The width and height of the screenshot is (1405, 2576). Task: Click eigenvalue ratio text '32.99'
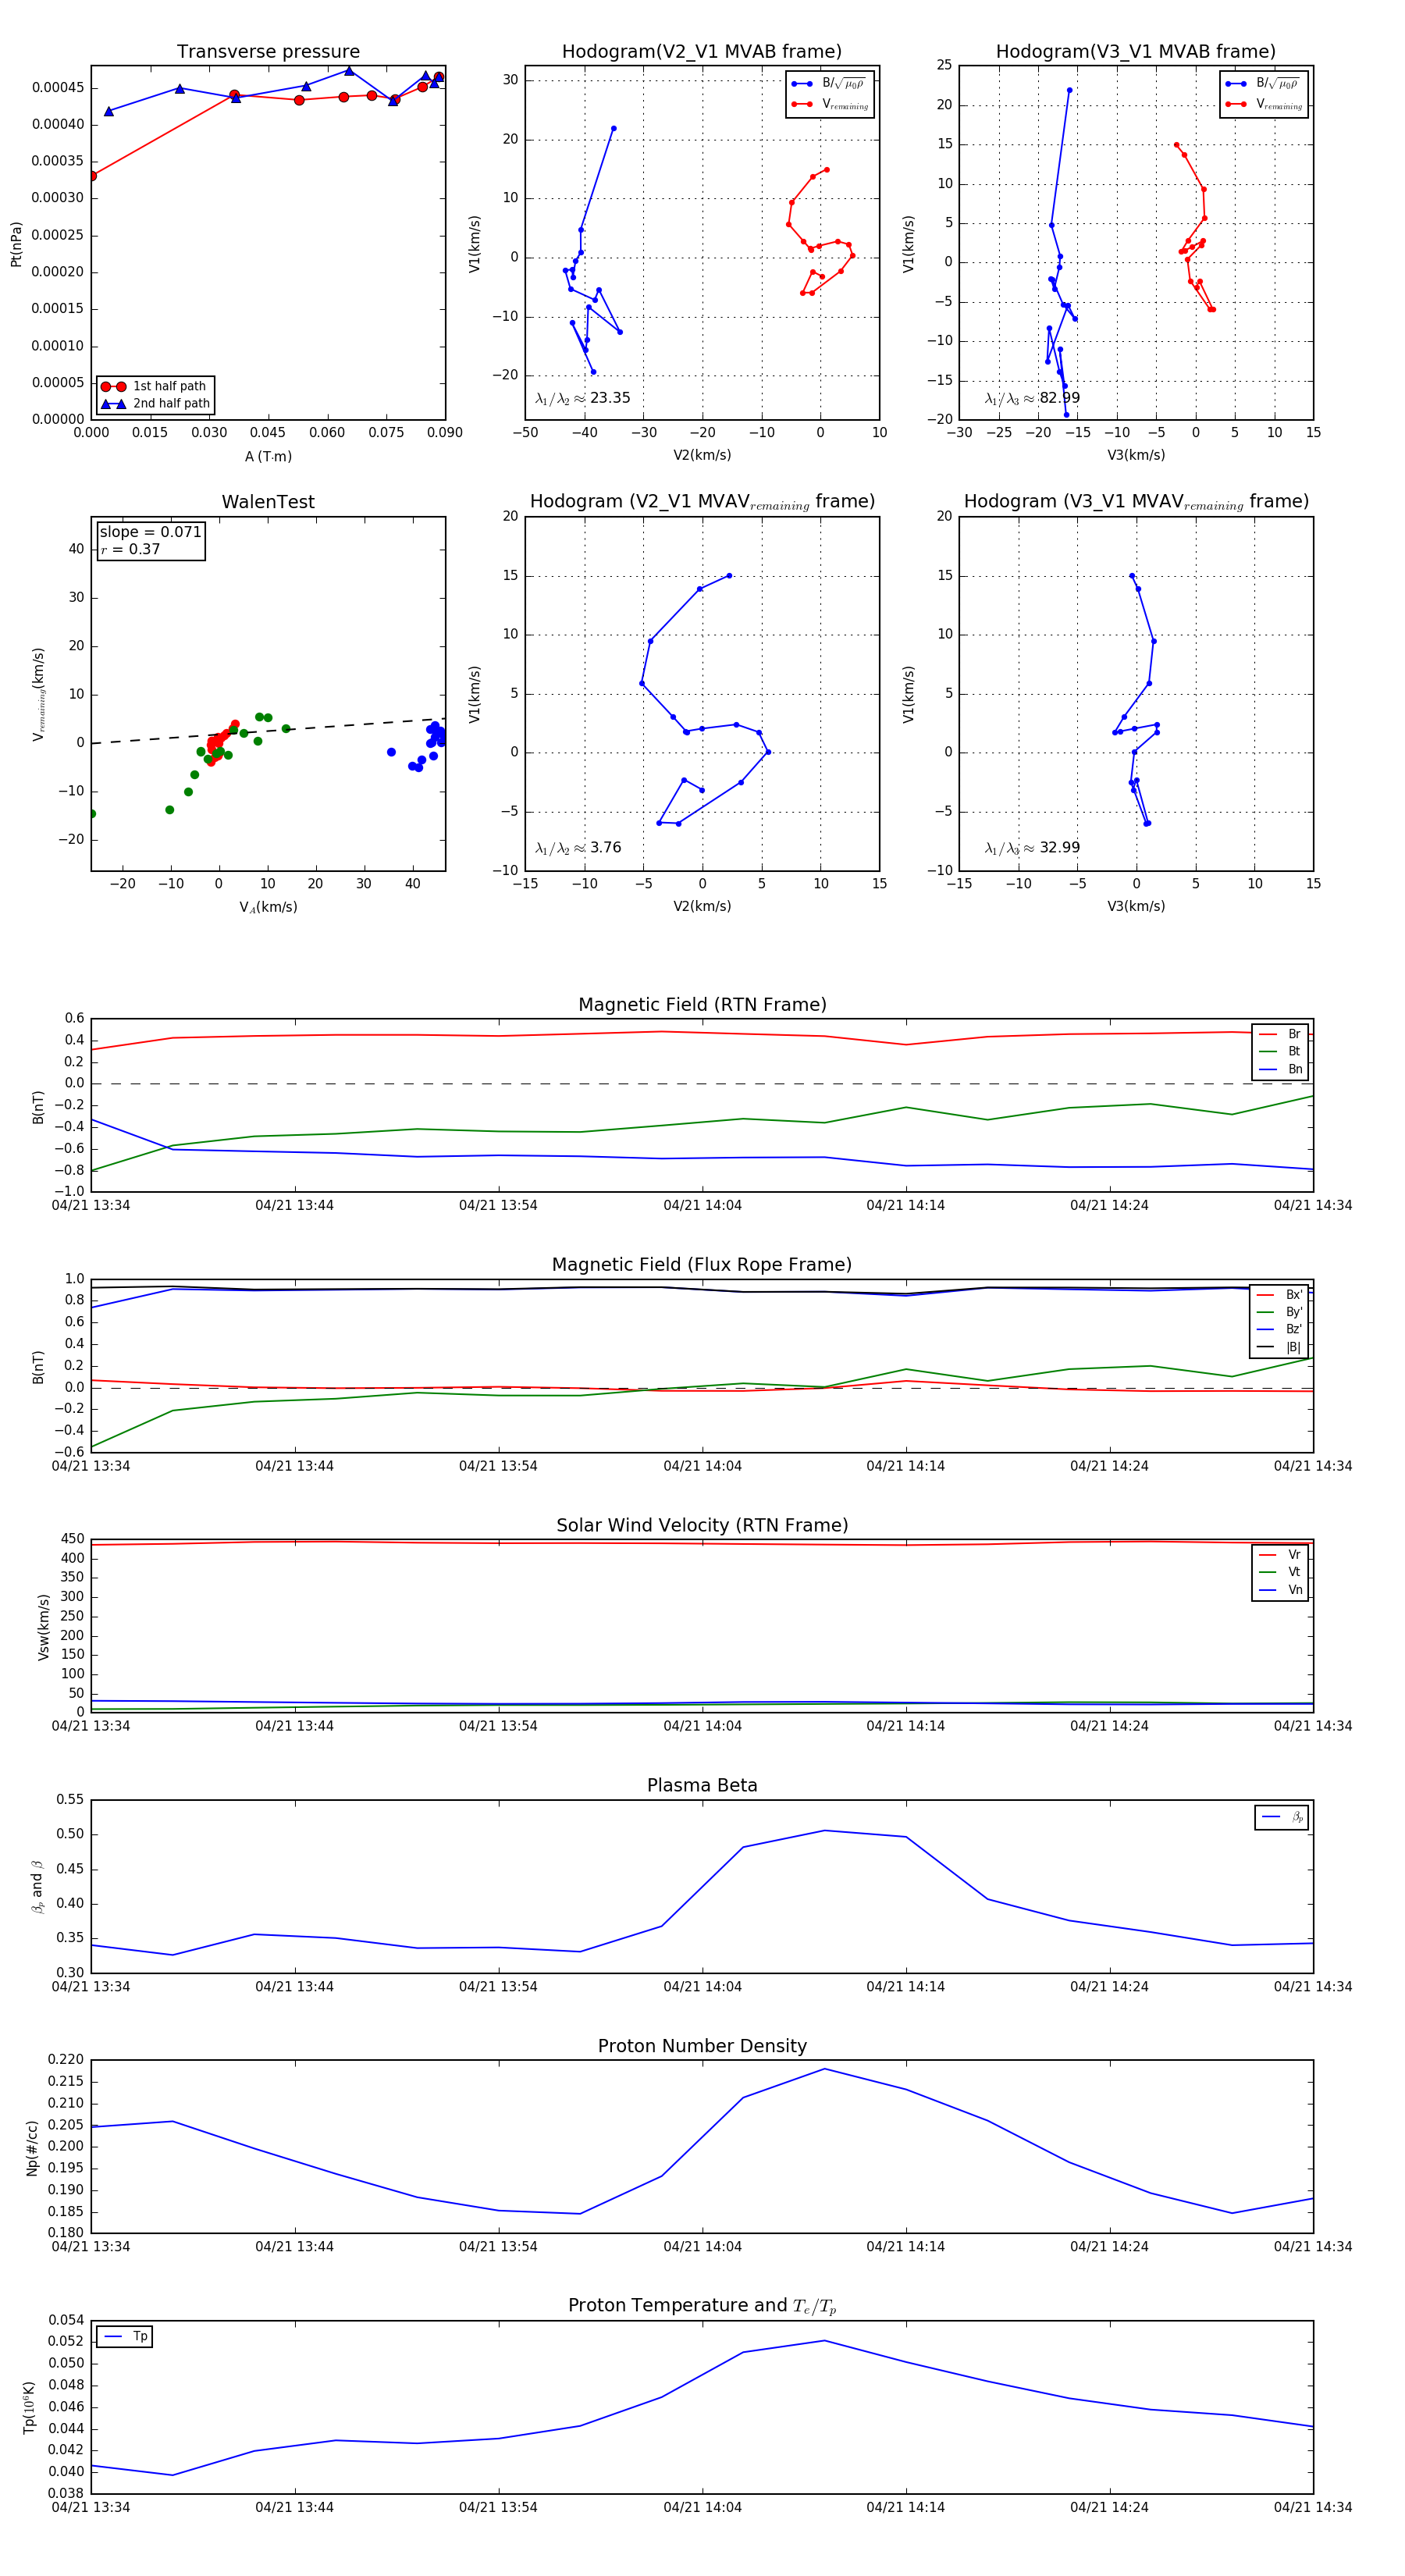[1060, 848]
